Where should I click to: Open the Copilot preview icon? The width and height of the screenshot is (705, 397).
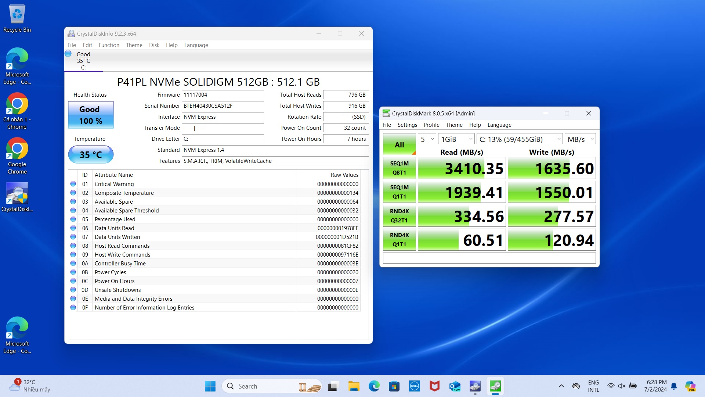point(690,386)
